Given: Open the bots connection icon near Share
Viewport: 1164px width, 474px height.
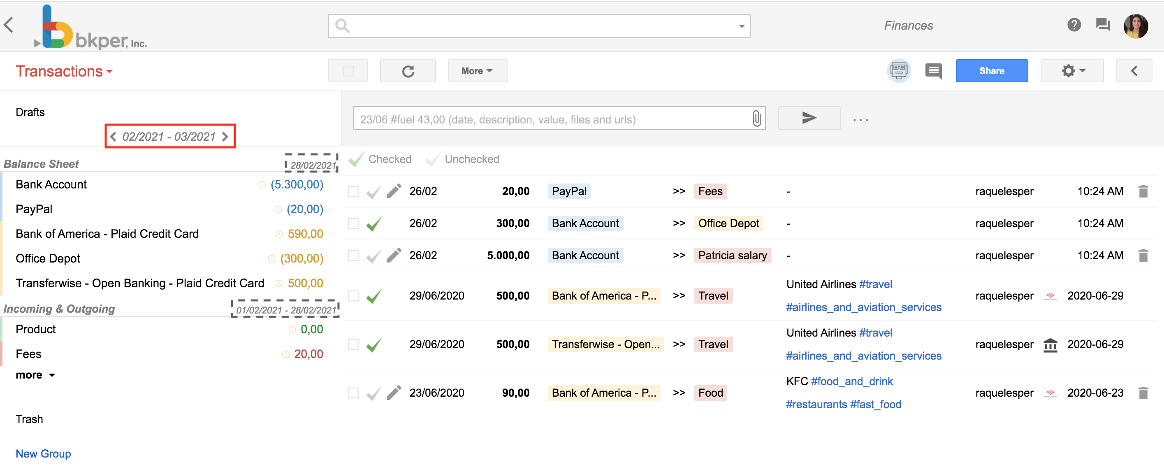Looking at the screenshot, I should point(899,70).
